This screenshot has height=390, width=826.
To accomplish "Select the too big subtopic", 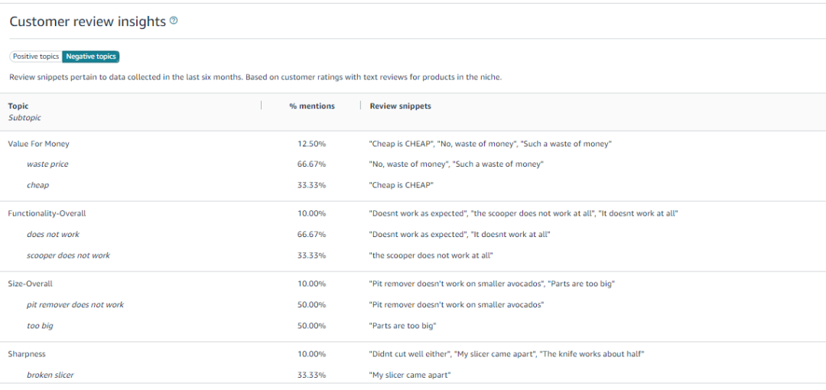I will (40, 326).
